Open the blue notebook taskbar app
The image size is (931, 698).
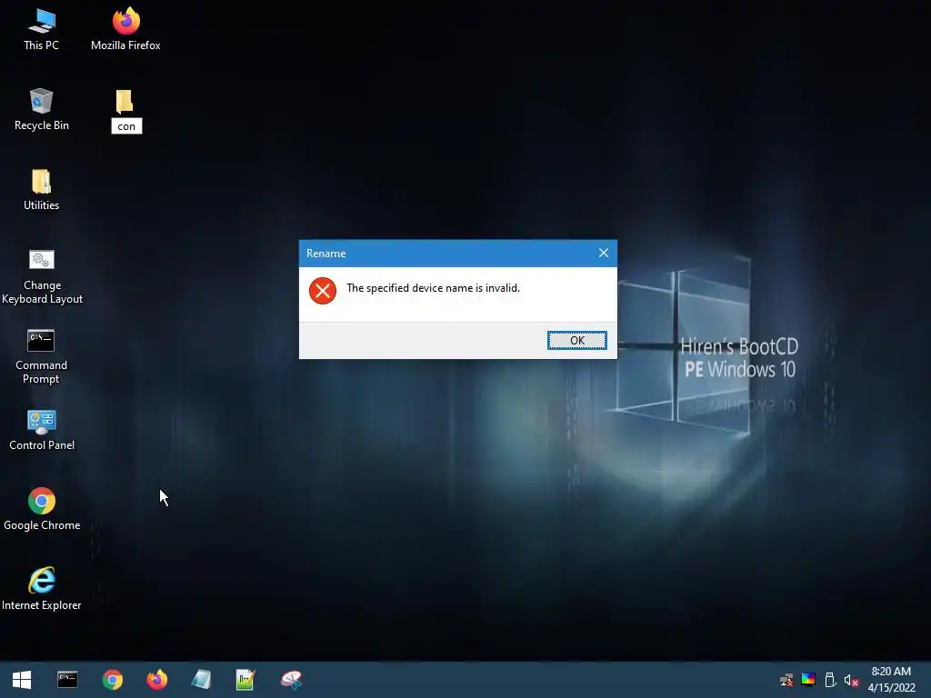[201, 680]
